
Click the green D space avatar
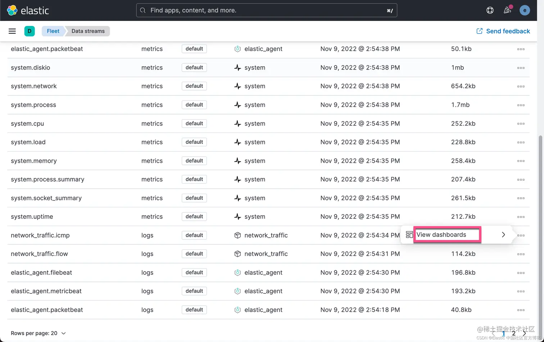click(x=30, y=31)
